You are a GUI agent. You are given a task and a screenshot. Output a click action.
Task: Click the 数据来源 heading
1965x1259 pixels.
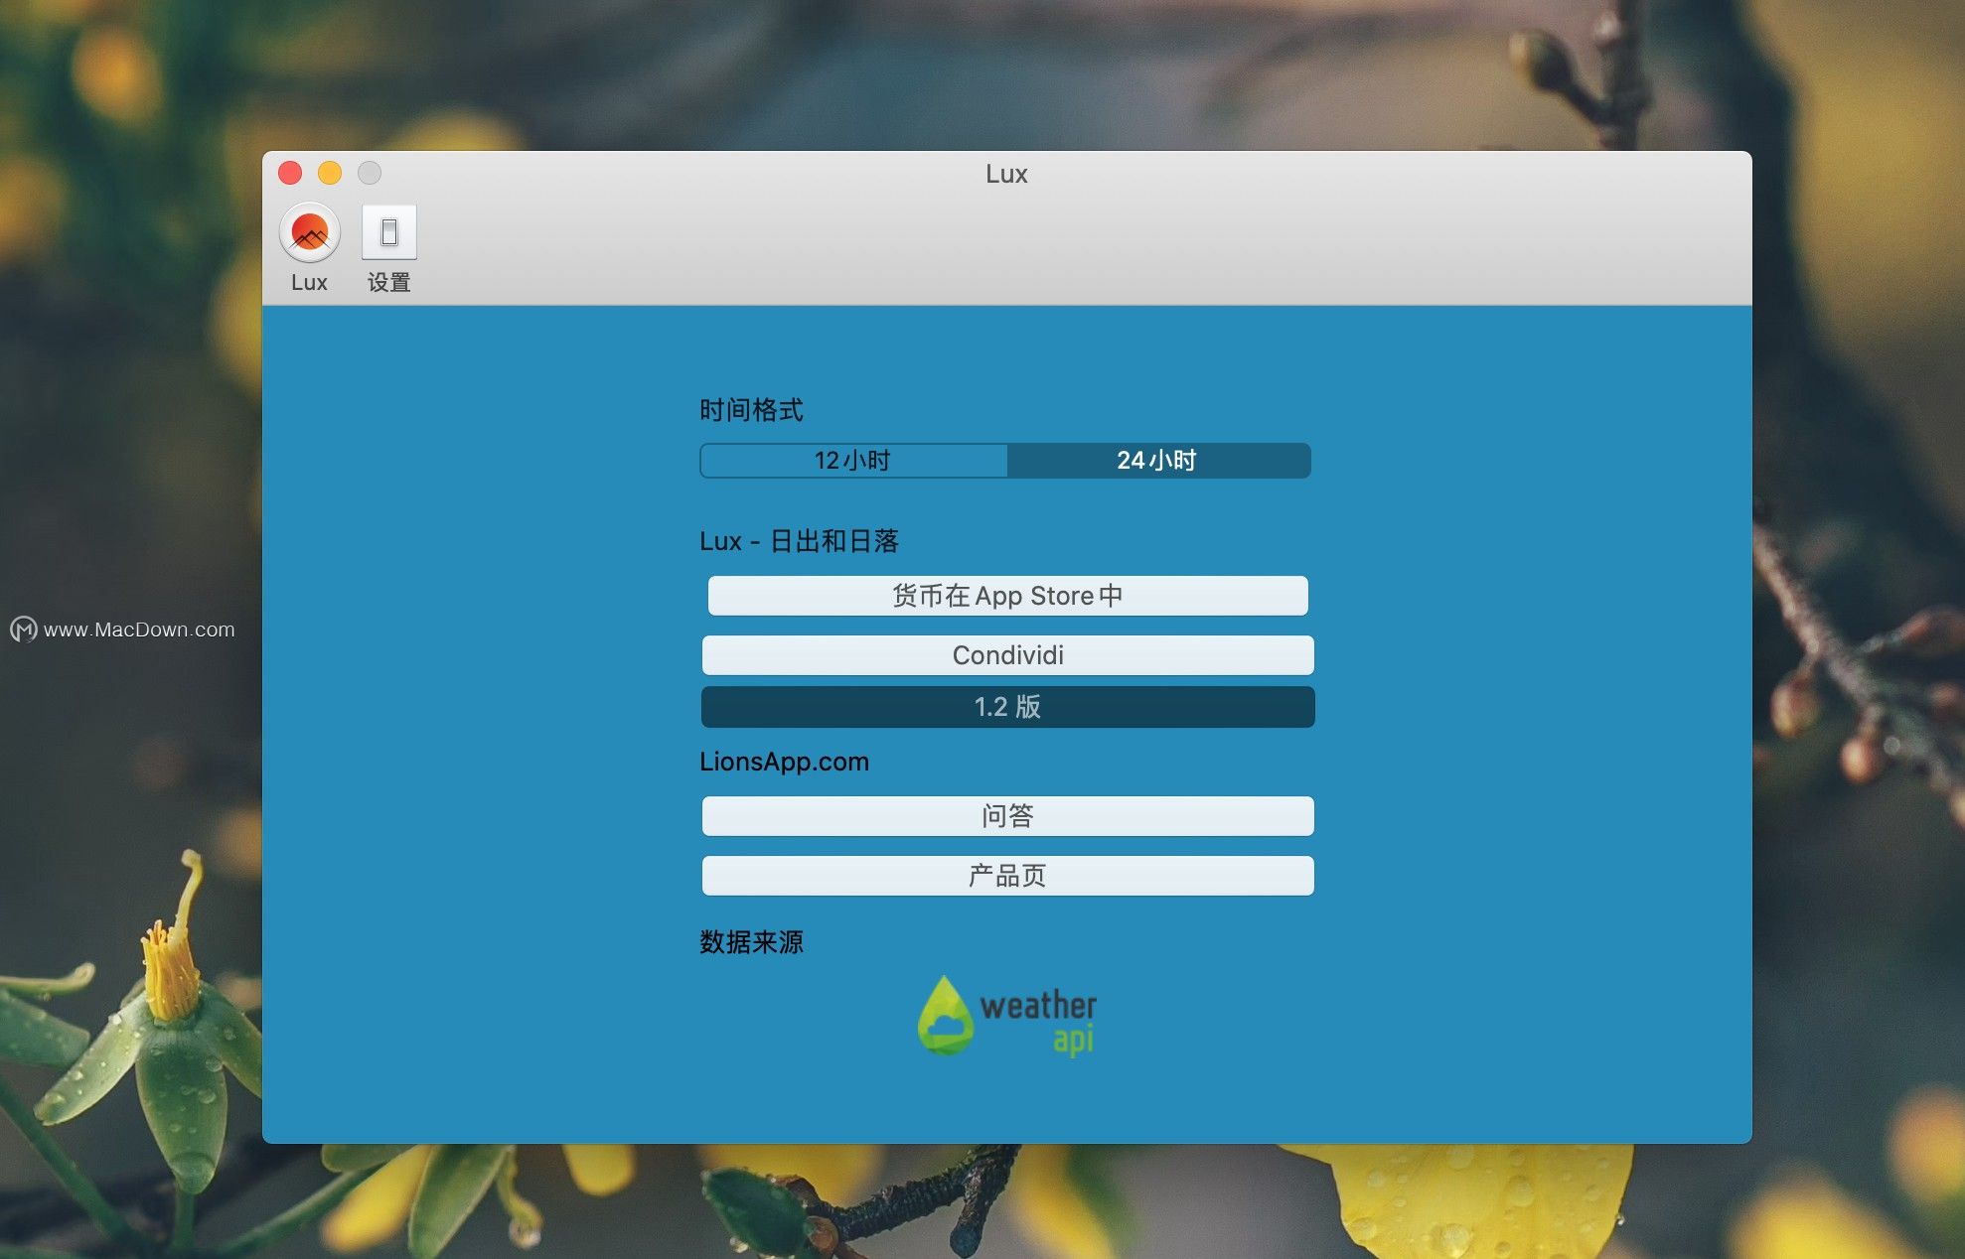click(x=751, y=942)
